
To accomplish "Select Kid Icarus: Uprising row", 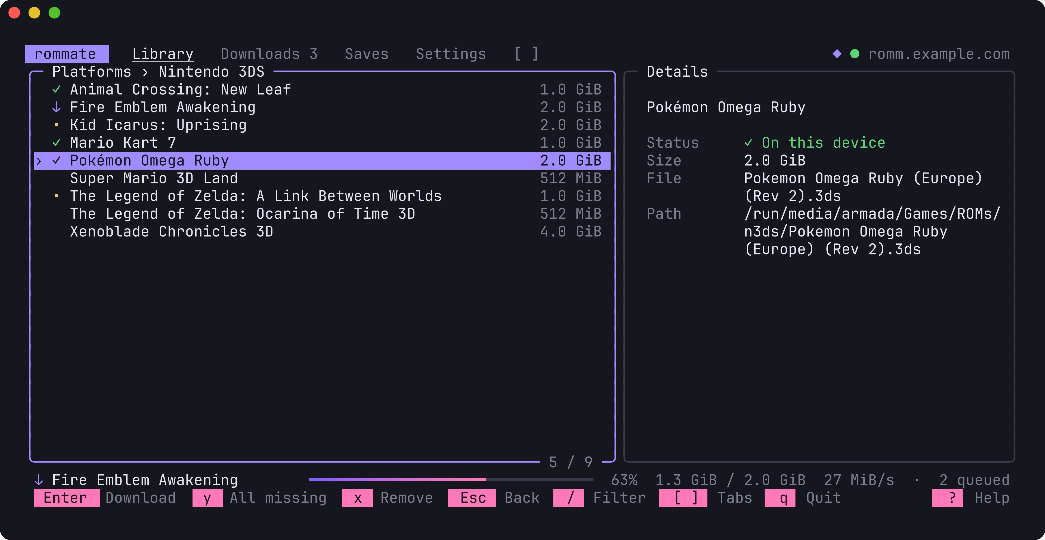I will click(322, 125).
